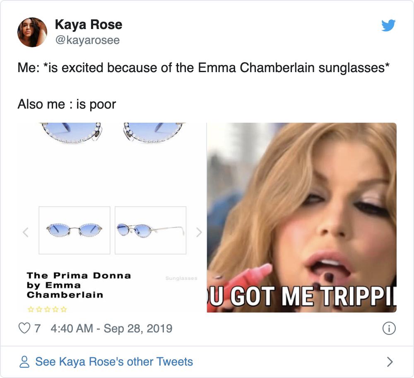Click the Twitter bird logo
The height and width of the screenshot is (378, 414).
pos(388,25)
